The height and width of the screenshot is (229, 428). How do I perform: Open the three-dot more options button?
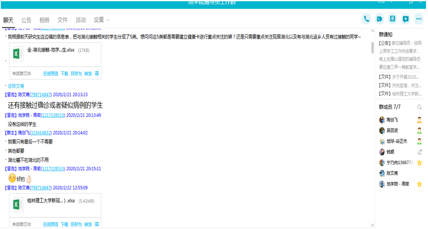pyautogui.click(x=418, y=19)
